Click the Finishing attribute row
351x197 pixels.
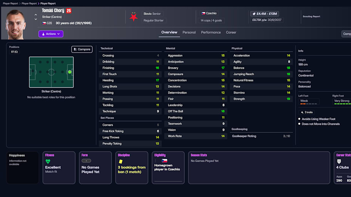coord(130,68)
